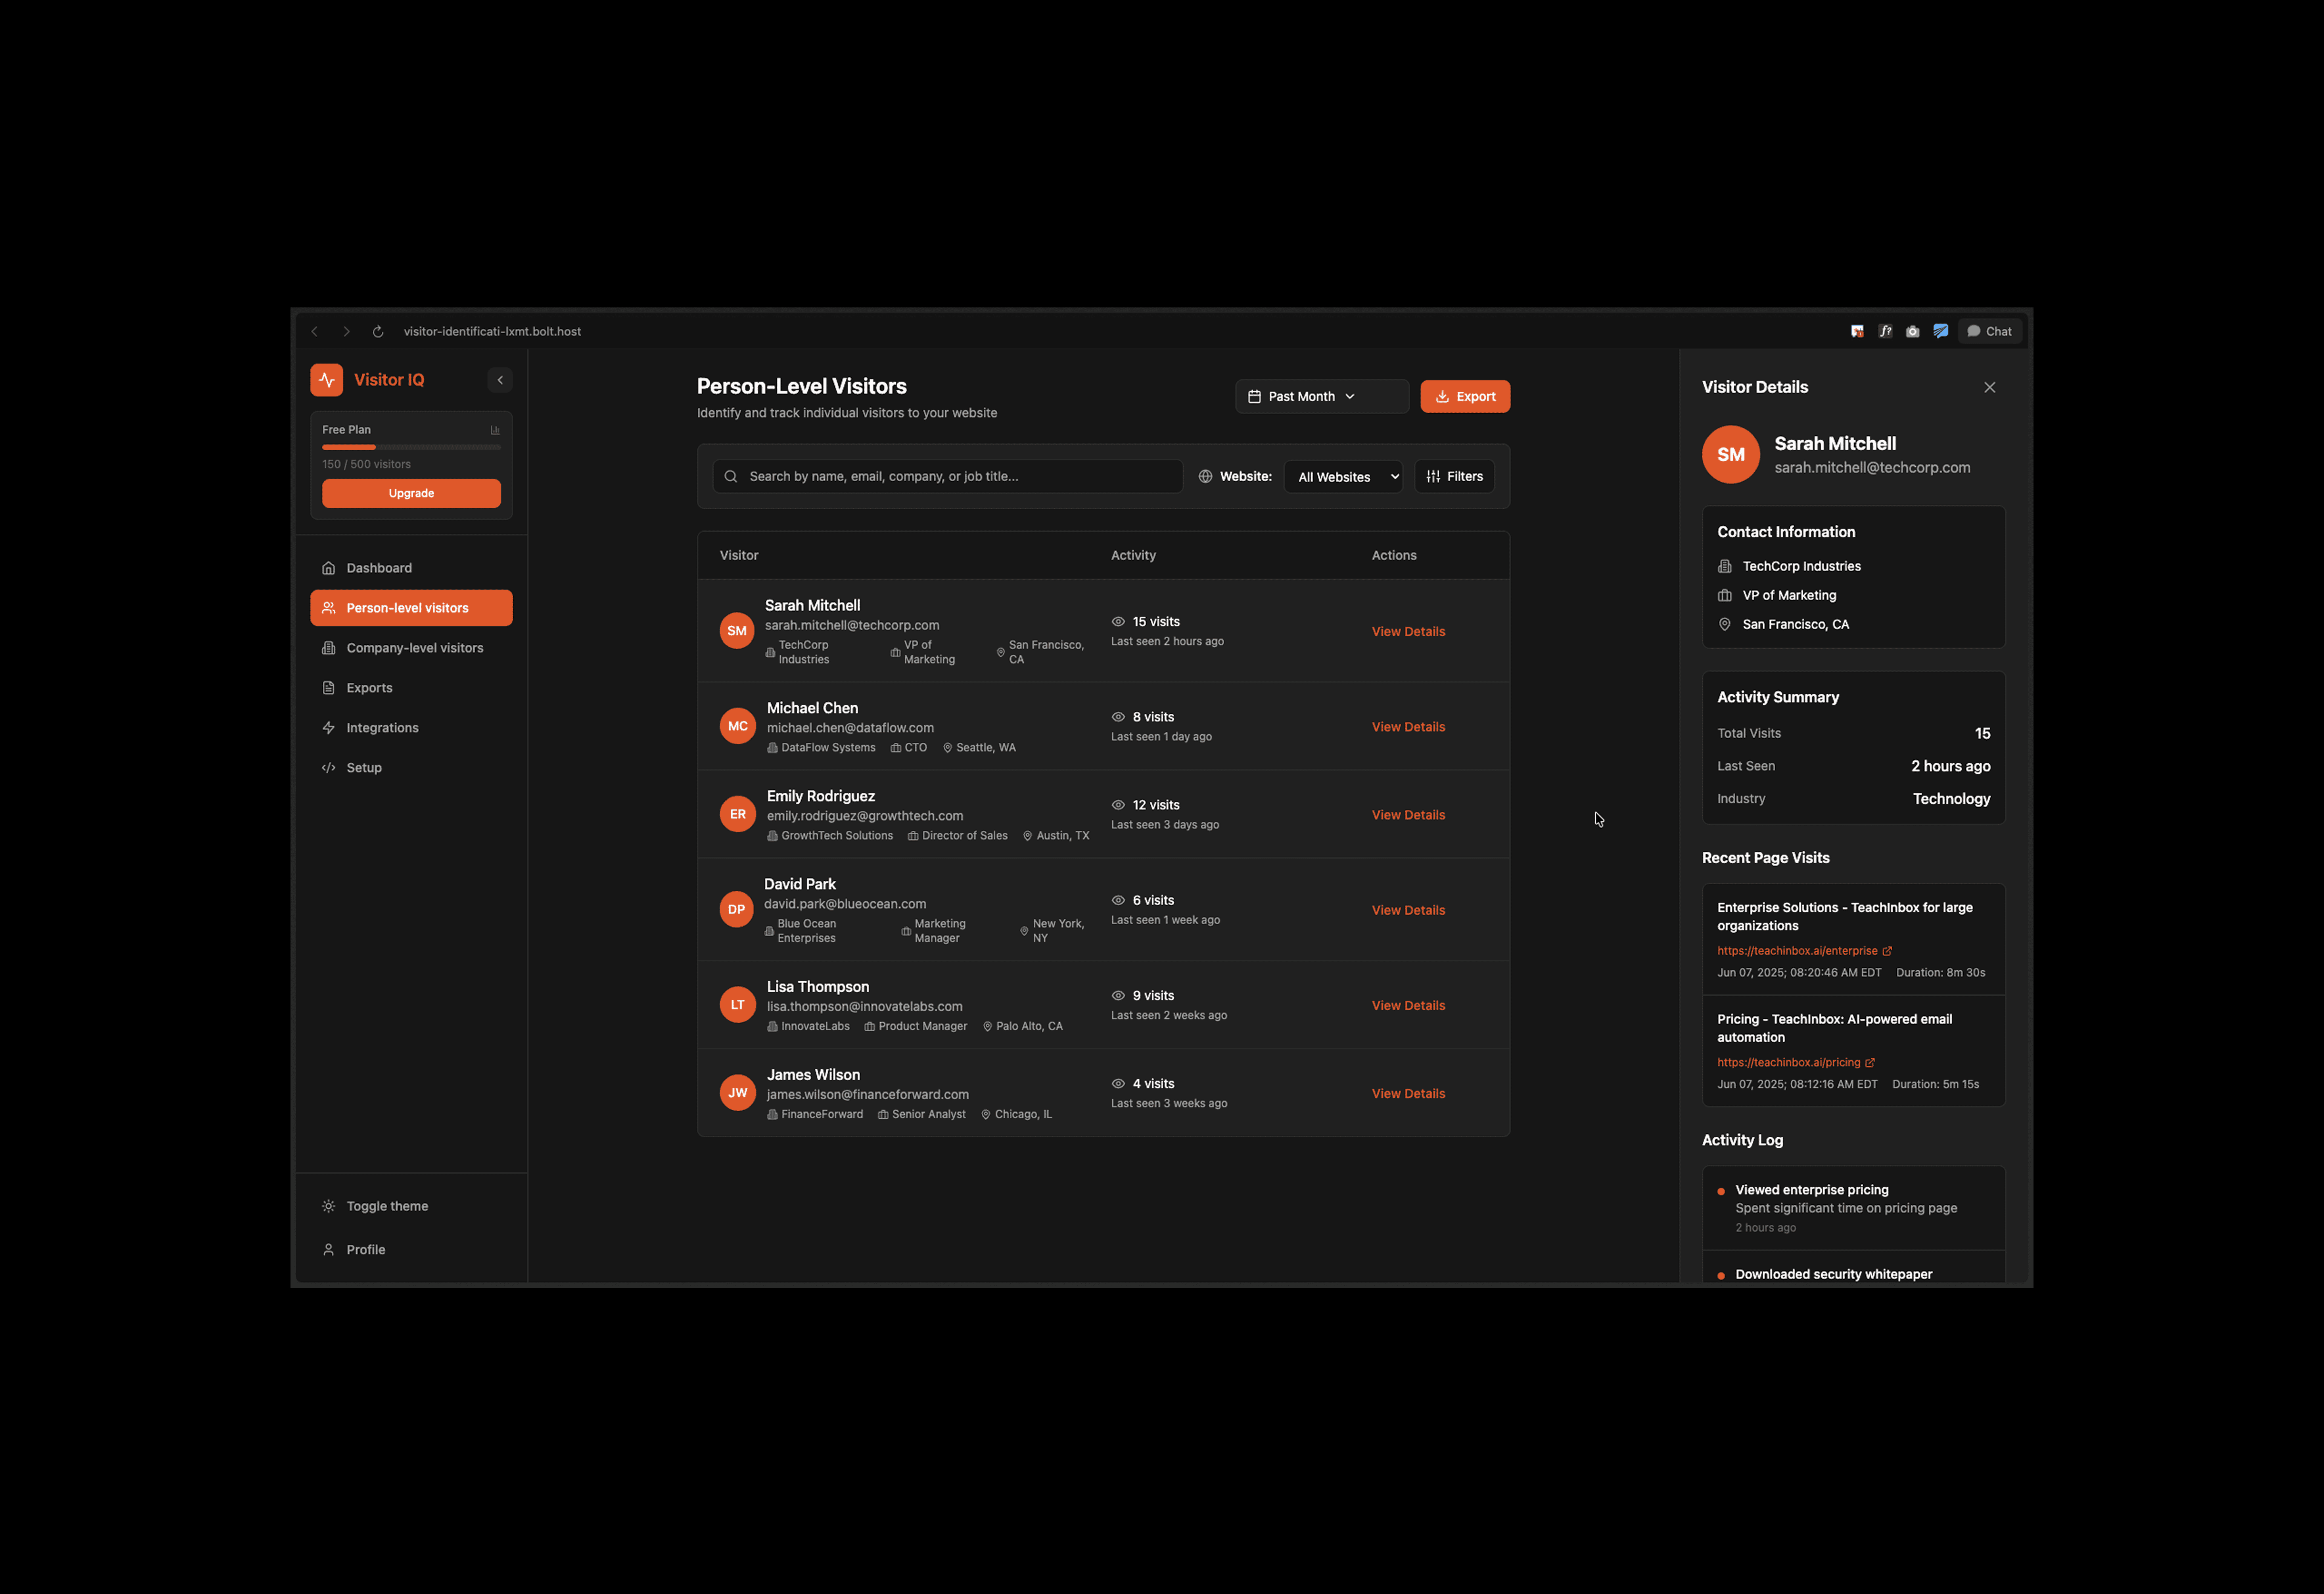
Task: View Details for Michael Chen
Action: click(1408, 727)
